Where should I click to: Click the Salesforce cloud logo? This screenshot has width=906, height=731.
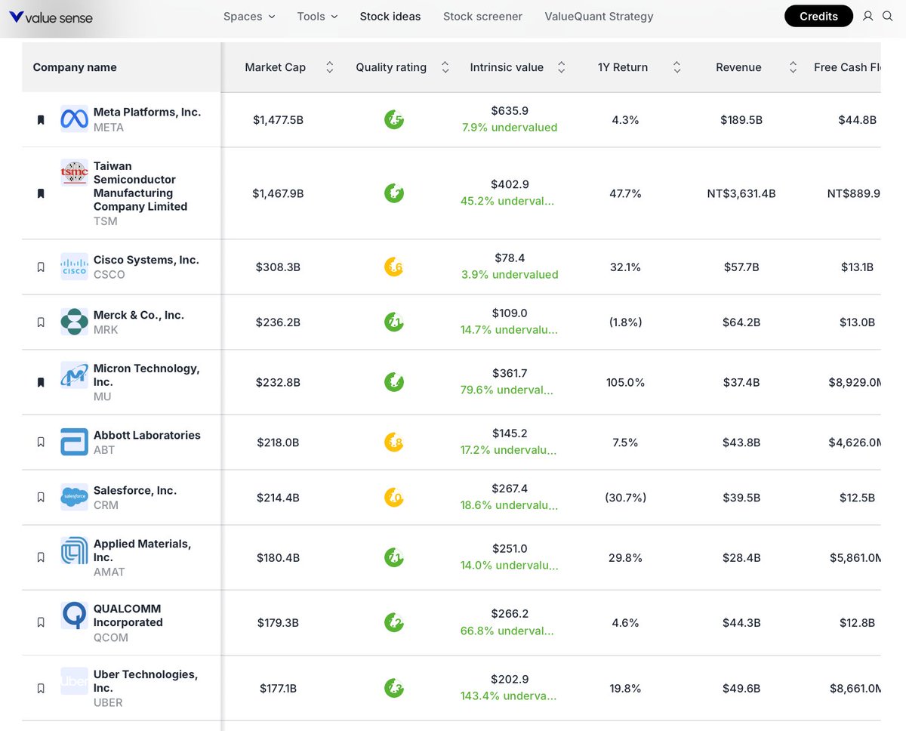coord(74,497)
